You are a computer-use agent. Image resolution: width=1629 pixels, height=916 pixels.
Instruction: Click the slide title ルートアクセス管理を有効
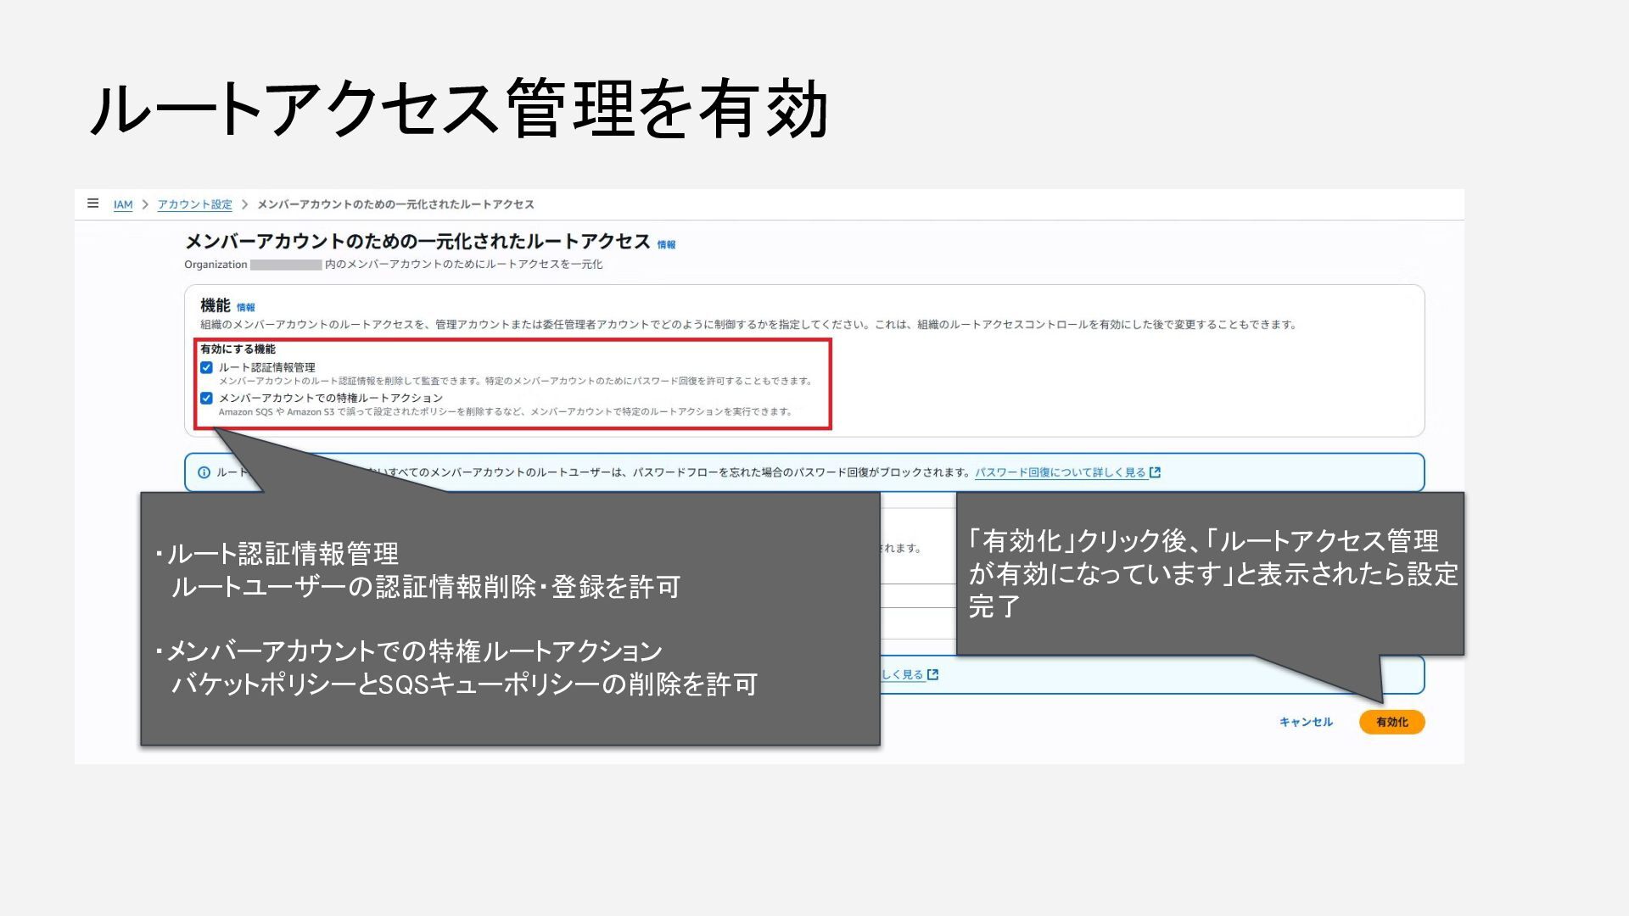pyautogui.click(x=458, y=109)
